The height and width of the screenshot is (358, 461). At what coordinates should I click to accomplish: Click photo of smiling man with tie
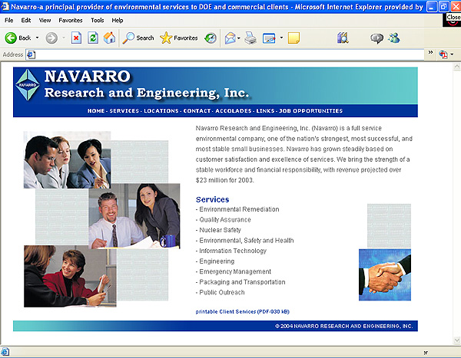[134, 216]
